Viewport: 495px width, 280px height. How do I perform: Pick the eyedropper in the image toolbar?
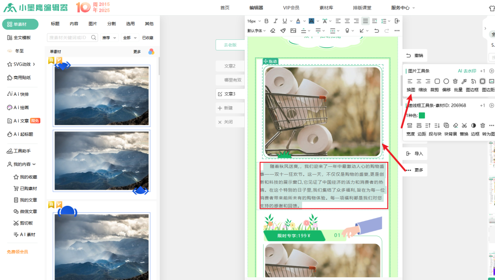pyautogui.click(x=464, y=81)
